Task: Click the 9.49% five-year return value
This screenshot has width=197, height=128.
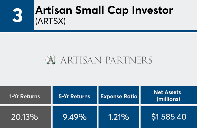Action: [x=74, y=117]
